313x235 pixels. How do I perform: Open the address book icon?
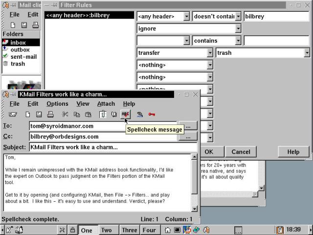tap(113, 115)
